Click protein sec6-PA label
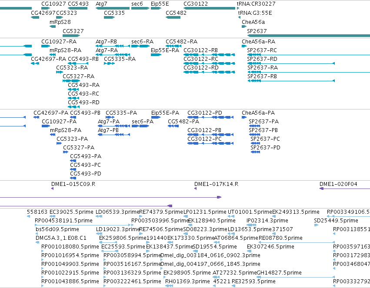Image resolution: width=370 pixels, height=288 pixels. click(x=143, y=122)
